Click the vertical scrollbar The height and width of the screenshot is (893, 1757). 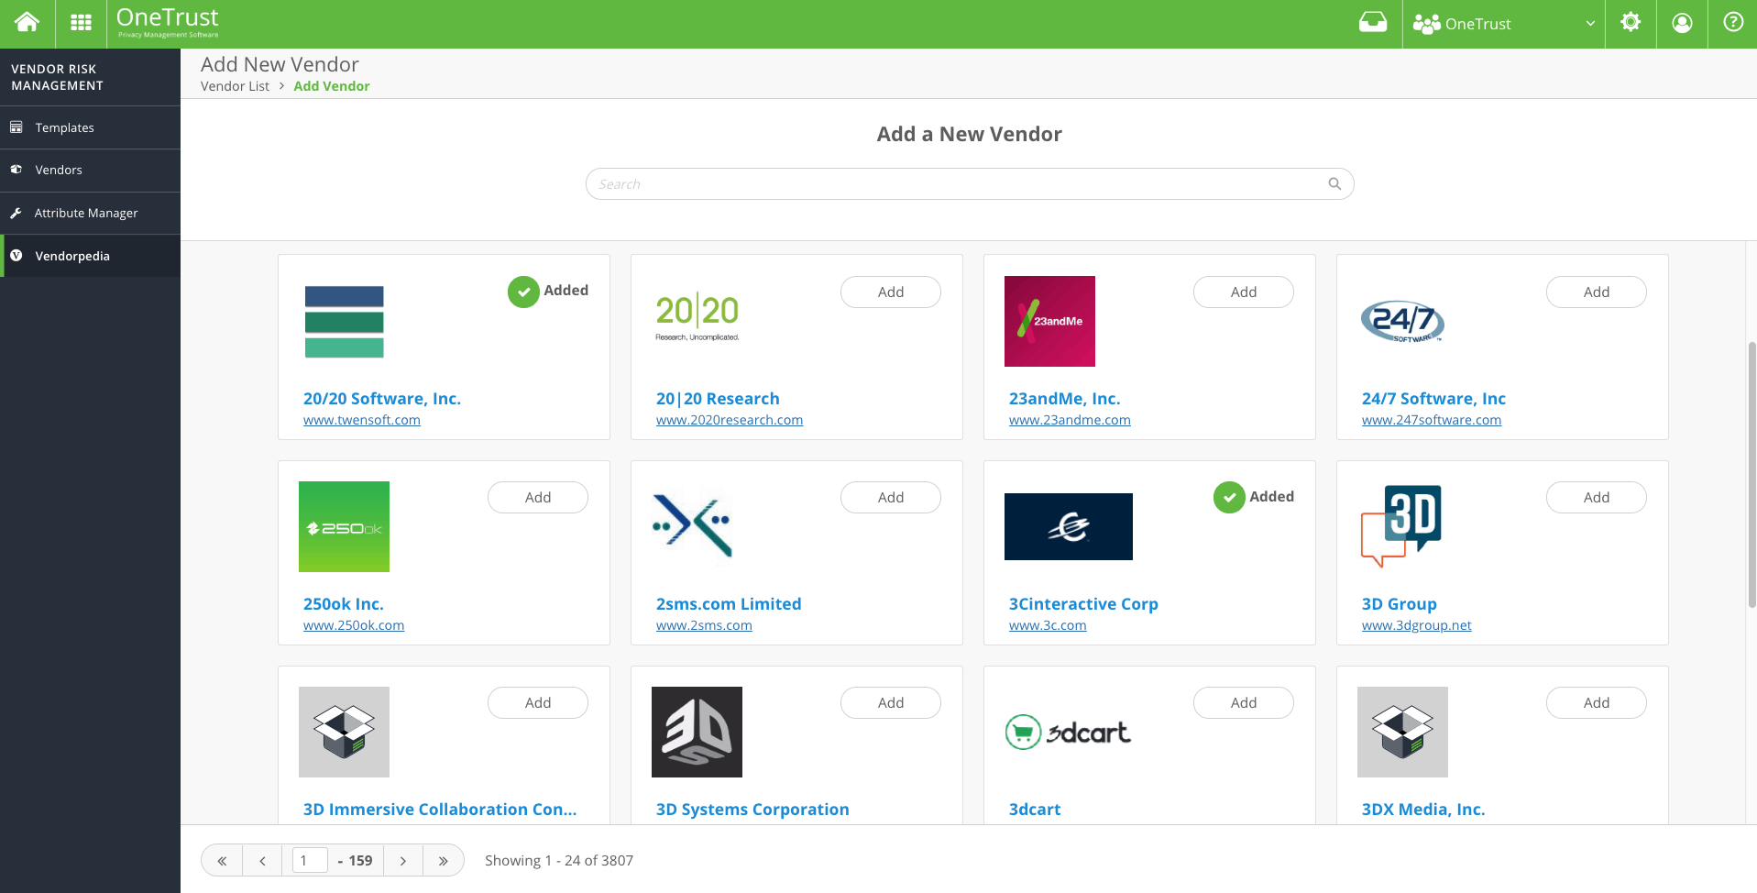tap(1752, 474)
